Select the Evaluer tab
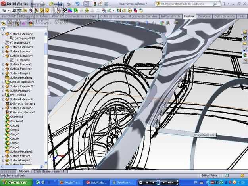The height and width of the screenshot is (186, 248). [x=189, y=16]
